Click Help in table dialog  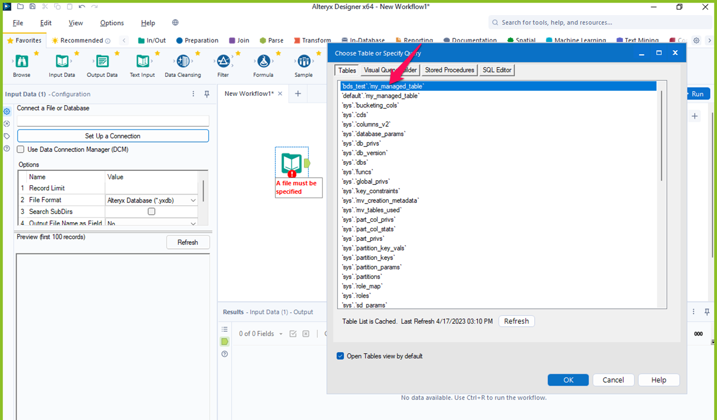[x=659, y=380]
